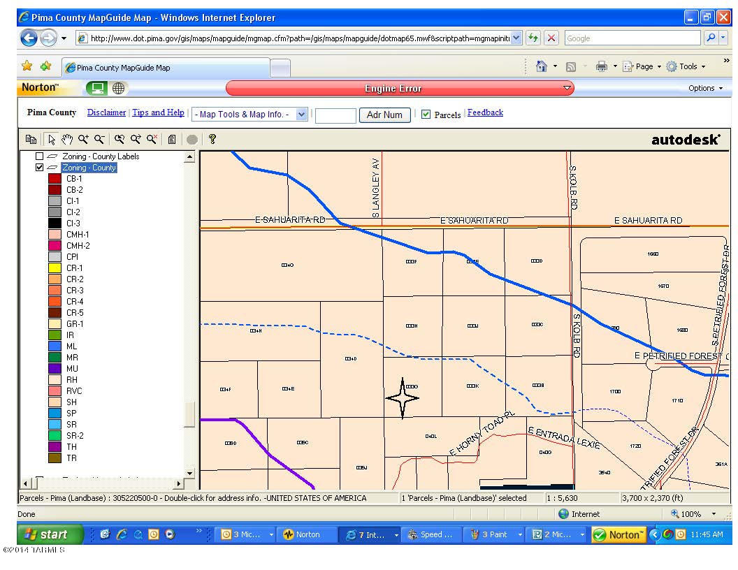Click the Add to Favorites icon
The image size is (738, 570).
[45, 66]
